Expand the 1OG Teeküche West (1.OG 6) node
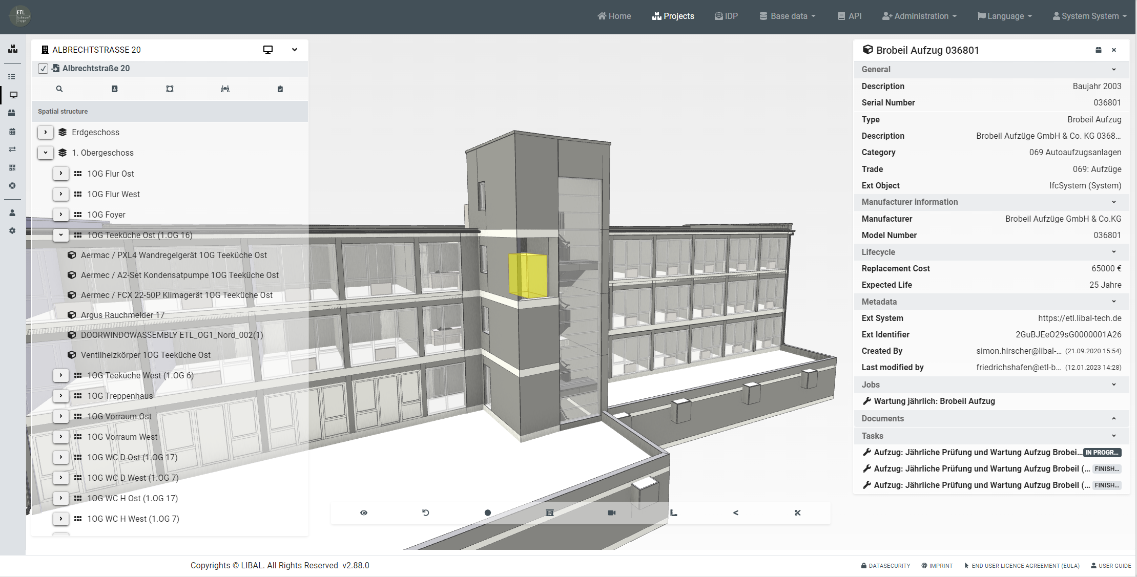1137x577 pixels. [x=61, y=375]
